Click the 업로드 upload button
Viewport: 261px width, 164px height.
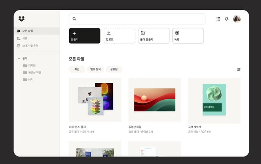click(120, 36)
